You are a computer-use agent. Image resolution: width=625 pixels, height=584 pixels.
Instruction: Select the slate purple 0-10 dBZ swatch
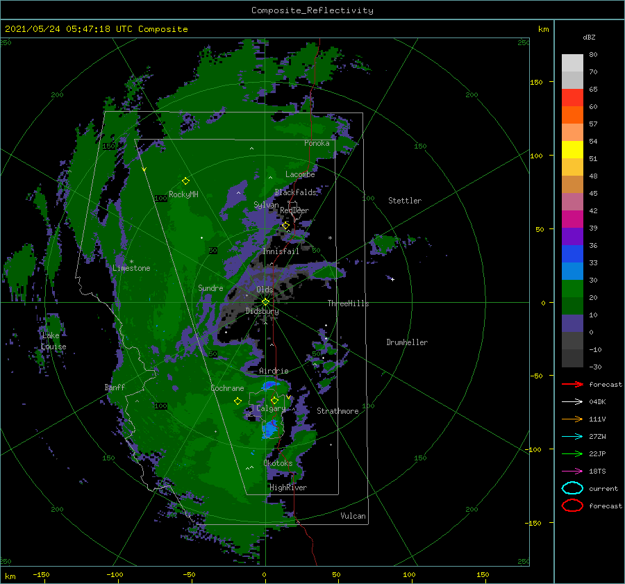[x=572, y=324]
